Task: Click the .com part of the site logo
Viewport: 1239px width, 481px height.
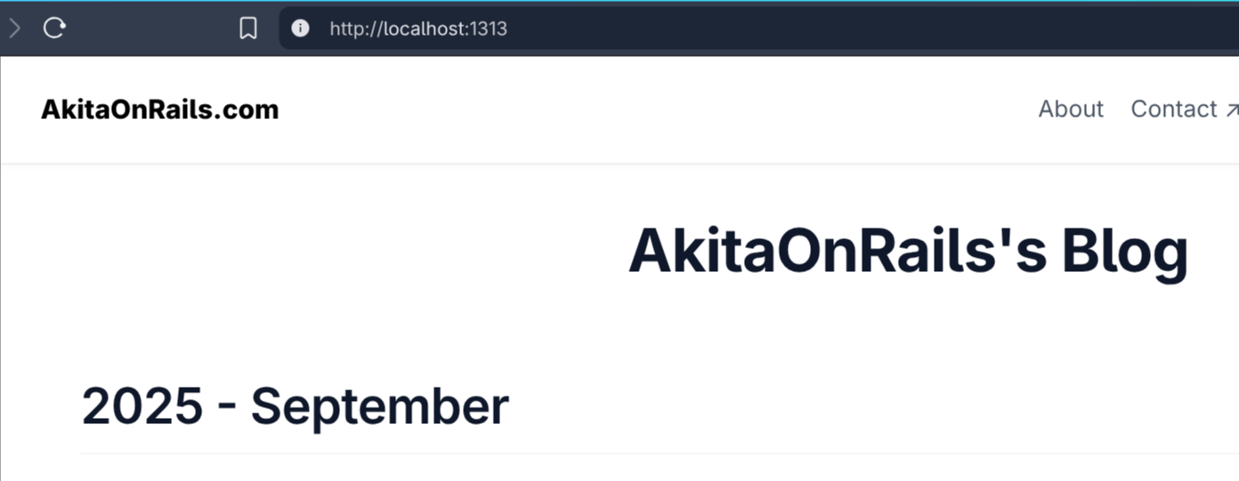Action: click(x=247, y=109)
